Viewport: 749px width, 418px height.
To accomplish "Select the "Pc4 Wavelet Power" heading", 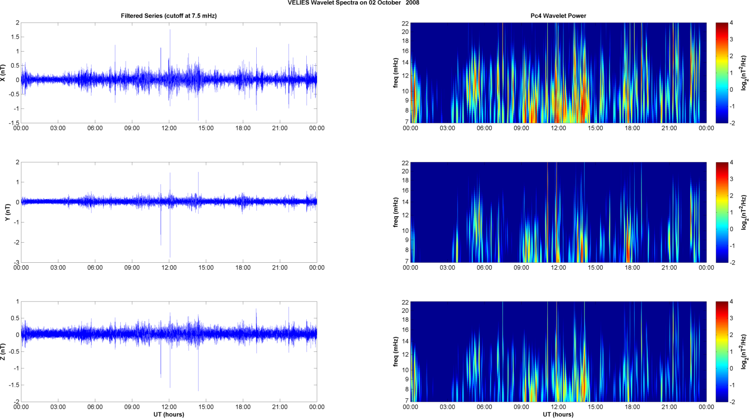I will pyautogui.click(x=558, y=16).
